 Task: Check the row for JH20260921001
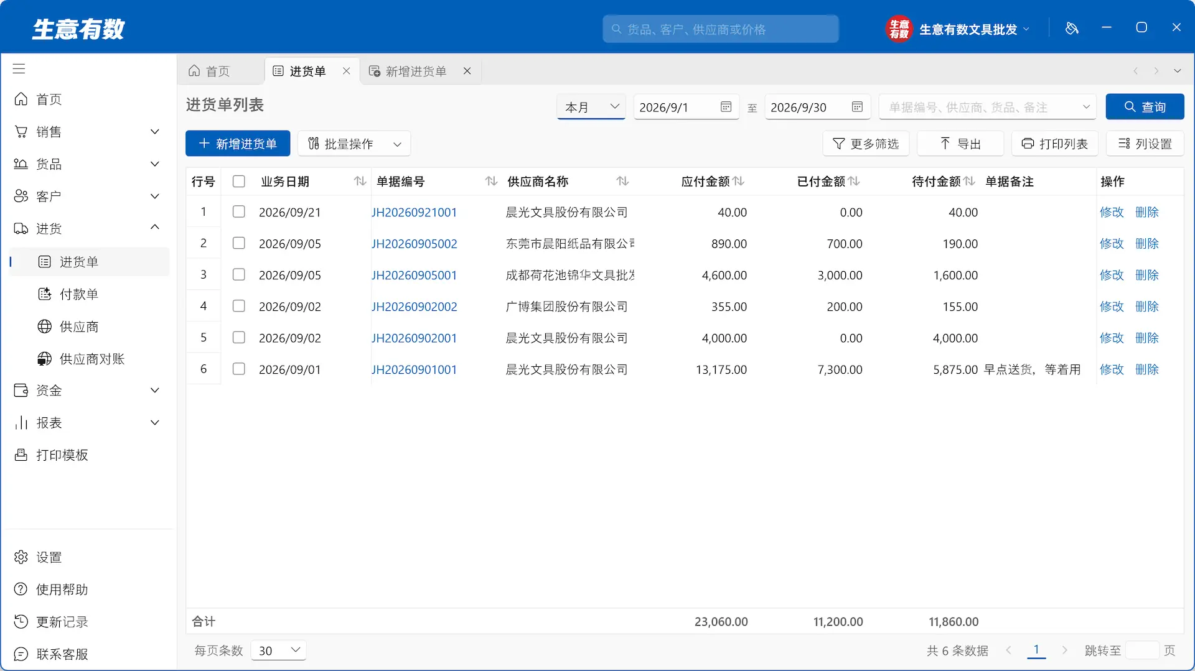238,211
